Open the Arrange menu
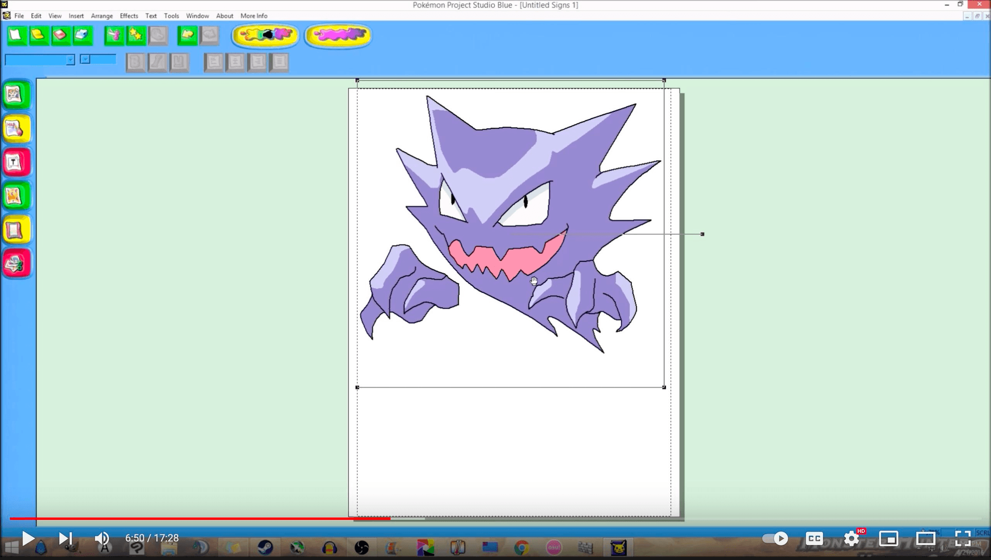Image resolution: width=991 pixels, height=560 pixels. [102, 16]
